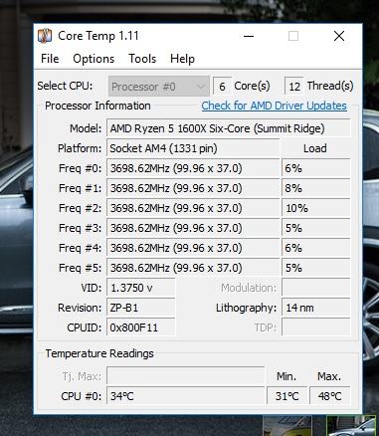379x436 pixels.
Task: Click the Freq #3 load percentage
Action: pyautogui.click(x=316, y=228)
